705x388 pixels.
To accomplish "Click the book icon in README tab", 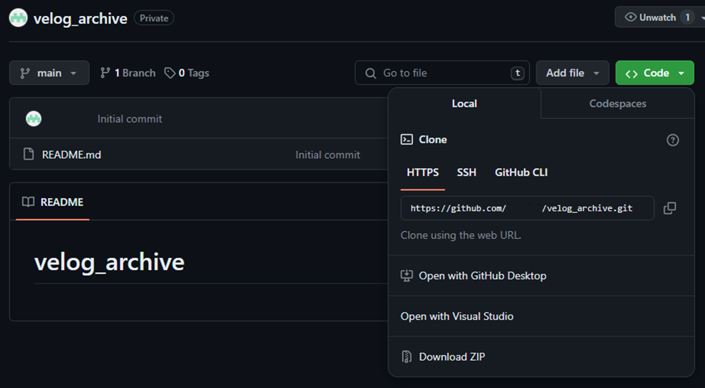I will [x=28, y=202].
